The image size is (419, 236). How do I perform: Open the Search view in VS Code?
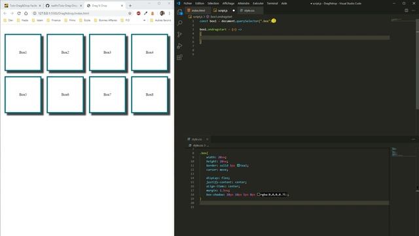click(180, 23)
